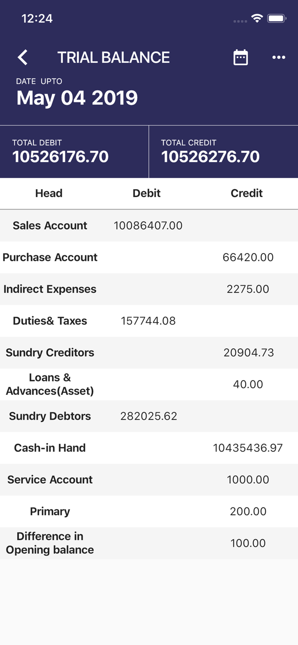
Task: Select the Head column header
Action: coord(49,193)
